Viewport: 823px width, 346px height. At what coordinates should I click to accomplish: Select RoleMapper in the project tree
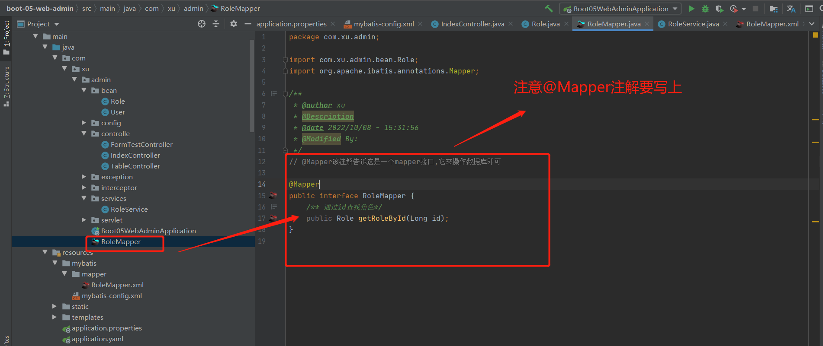pos(120,241)
